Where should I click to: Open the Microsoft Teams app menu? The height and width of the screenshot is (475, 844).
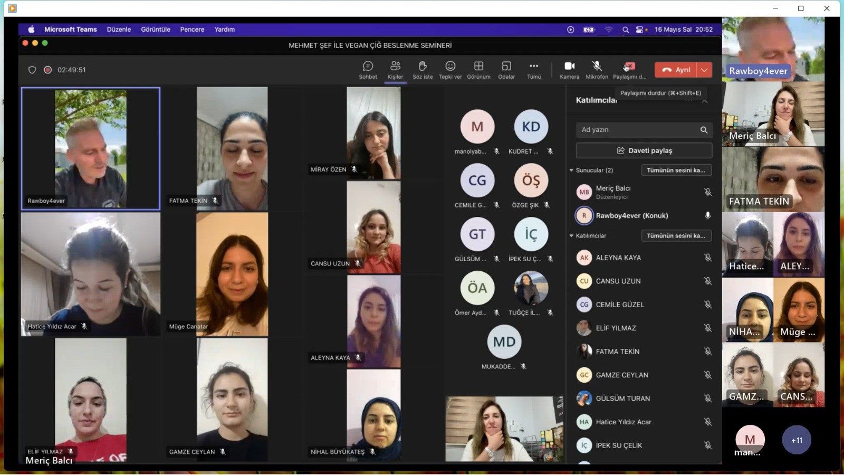pyautogui.click(x=71, y=30)
